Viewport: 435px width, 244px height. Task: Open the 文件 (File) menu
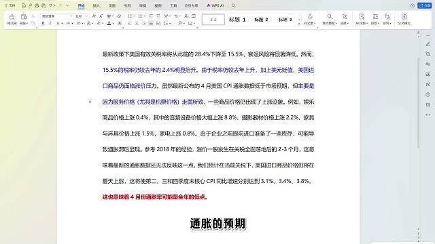tap(10, 5)
